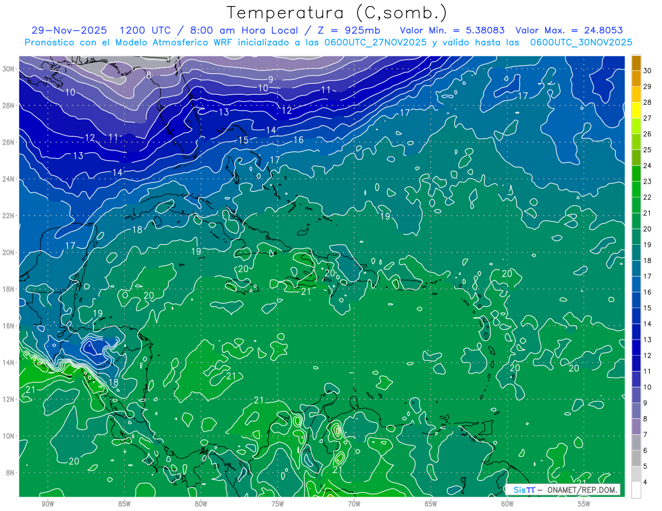662x511 pixels.
Task: Select "Valor Min. = 5.38083" text
Action: (x=453, y=31)
